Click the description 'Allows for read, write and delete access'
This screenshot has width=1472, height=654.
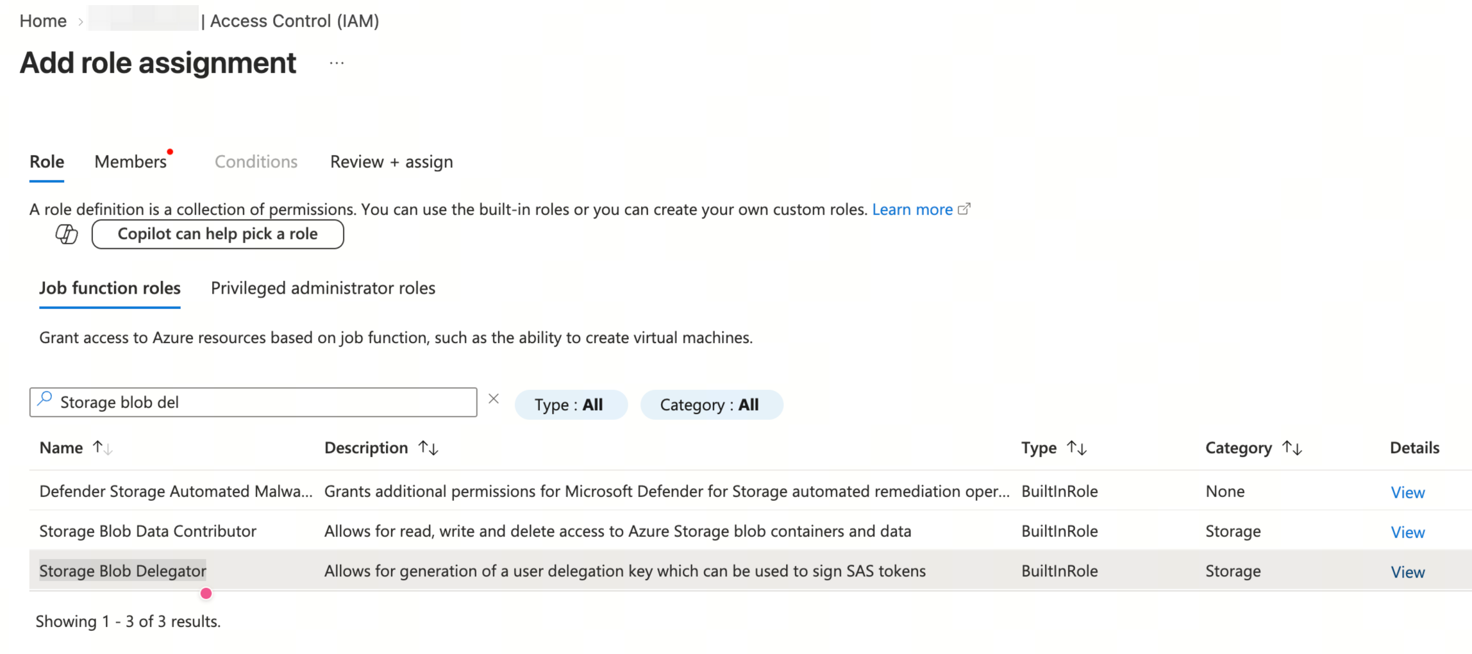(x=617, y=531)
